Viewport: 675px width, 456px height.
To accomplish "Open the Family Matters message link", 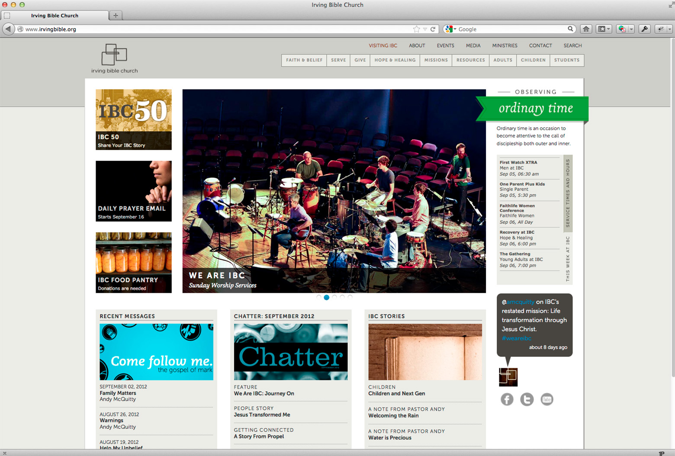I will 118,393.
